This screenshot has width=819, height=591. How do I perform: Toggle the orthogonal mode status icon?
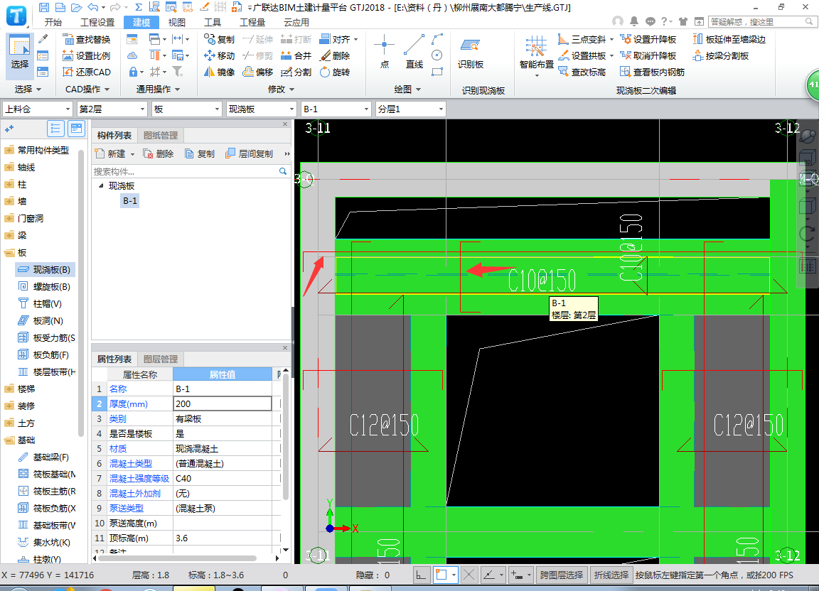[x=421, y=575]
